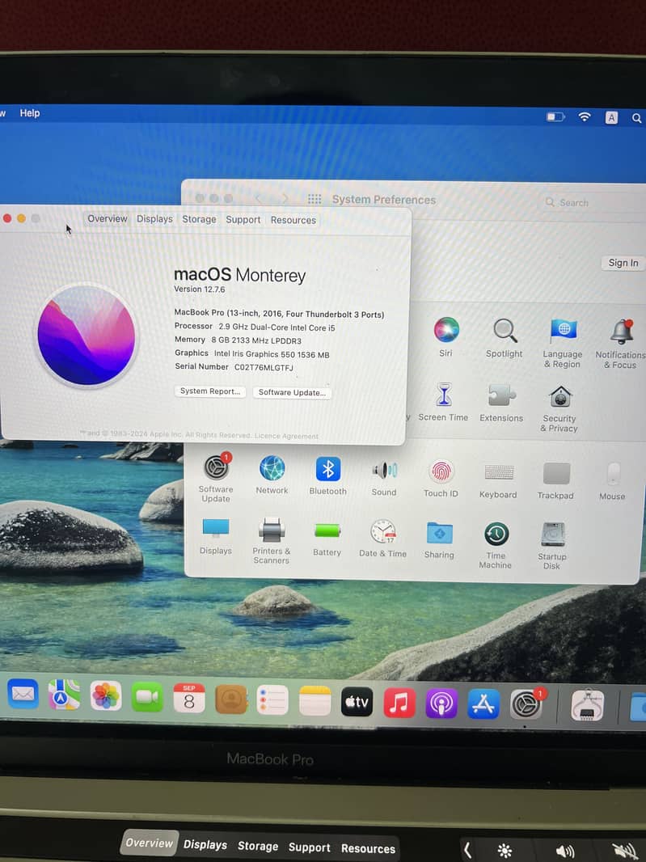Show all preferences grid button
Screen dimensions: 646x862
[315, 199]
